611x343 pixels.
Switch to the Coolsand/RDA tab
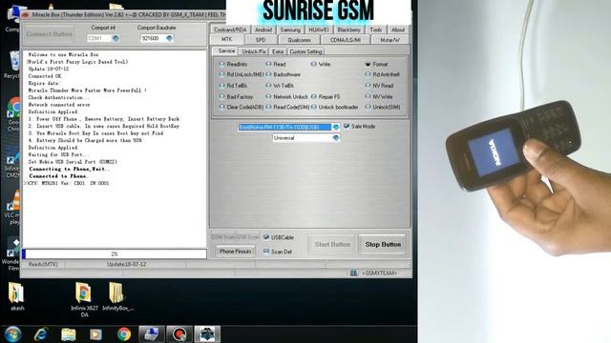[x=230, y=30]
